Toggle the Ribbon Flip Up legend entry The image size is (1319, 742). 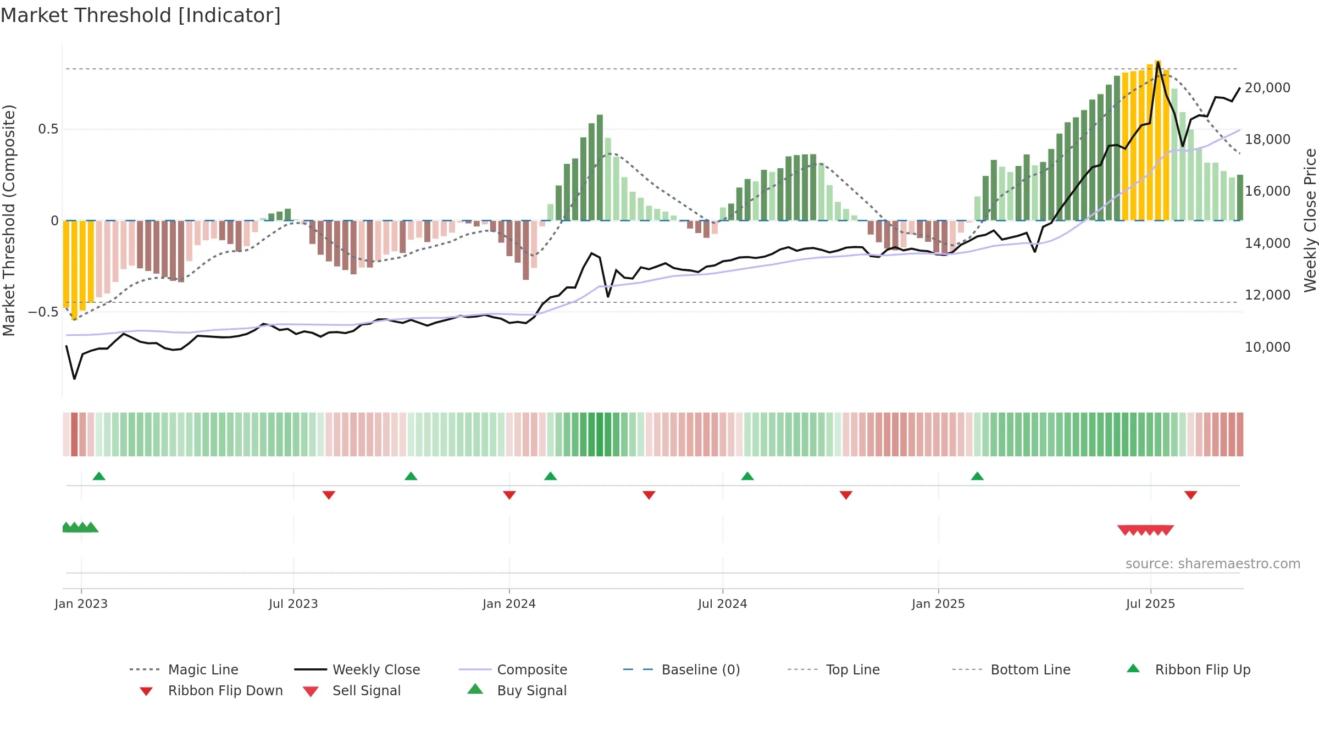(1188, 669)
